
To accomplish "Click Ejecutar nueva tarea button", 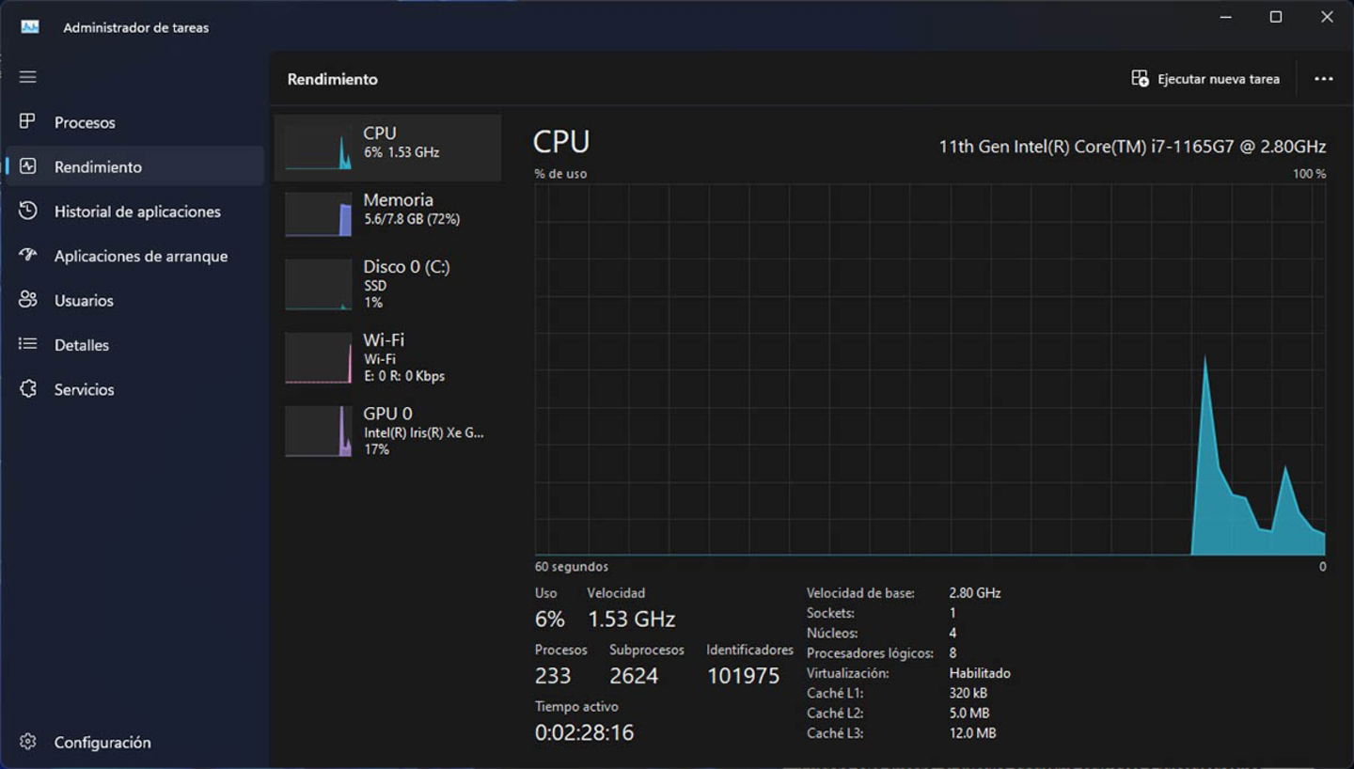I will click(x=1205, y=79).
